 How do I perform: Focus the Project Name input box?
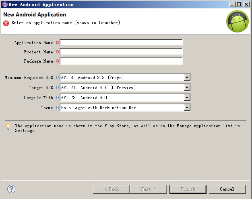coord(121,52)
